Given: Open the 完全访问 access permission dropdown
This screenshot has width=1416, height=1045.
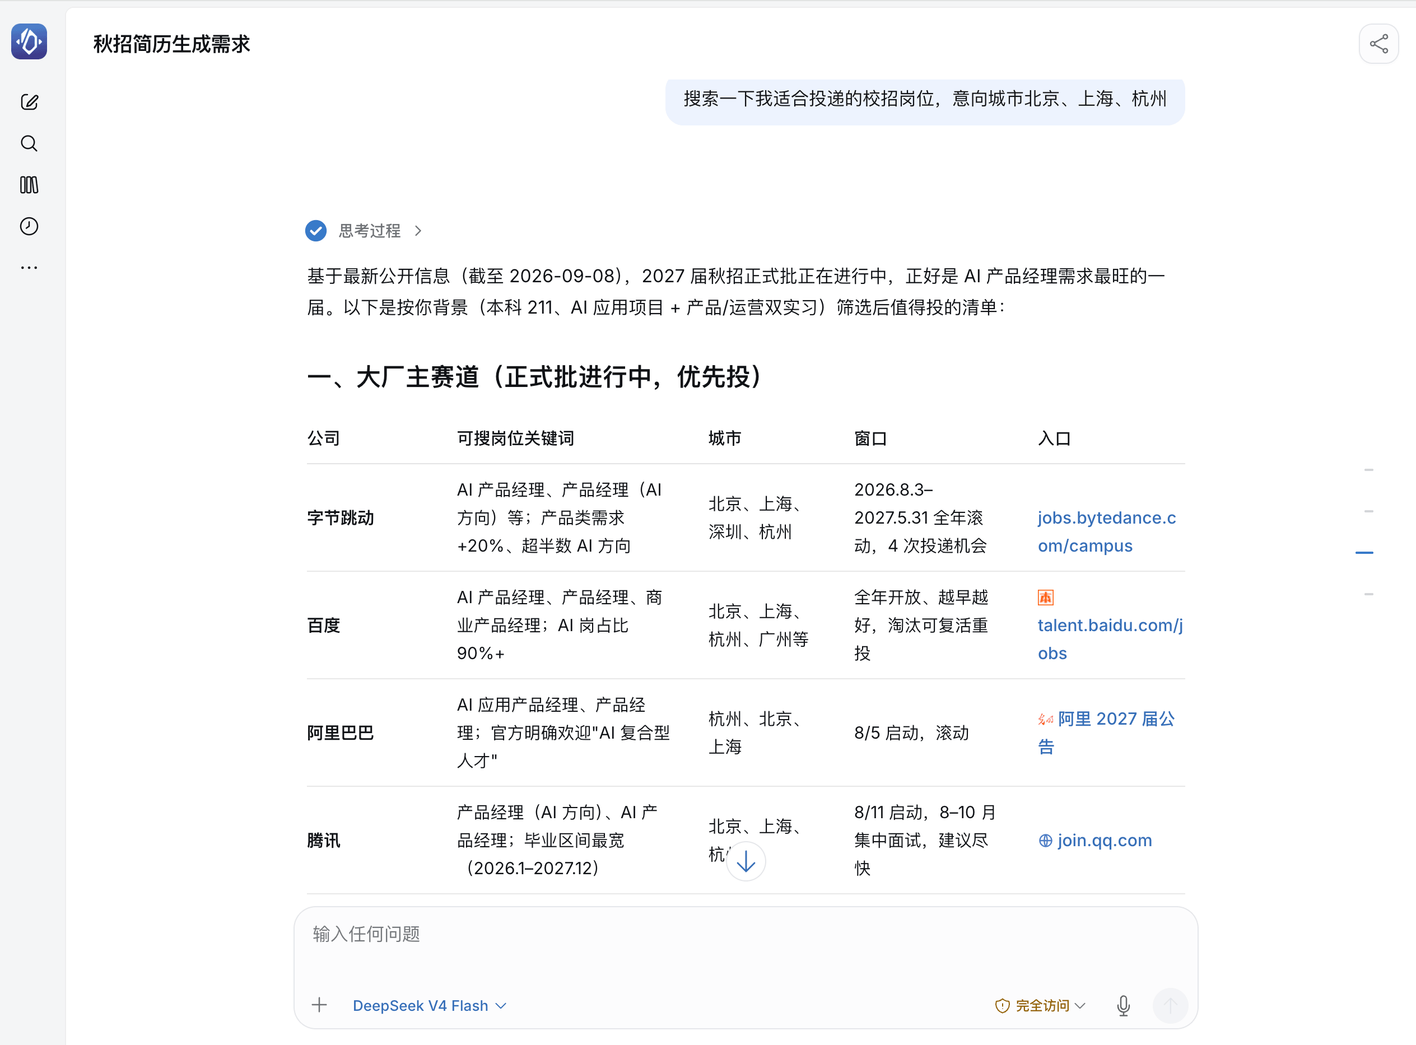Looking at the screenshot, I should (x=1040, y=1005).
